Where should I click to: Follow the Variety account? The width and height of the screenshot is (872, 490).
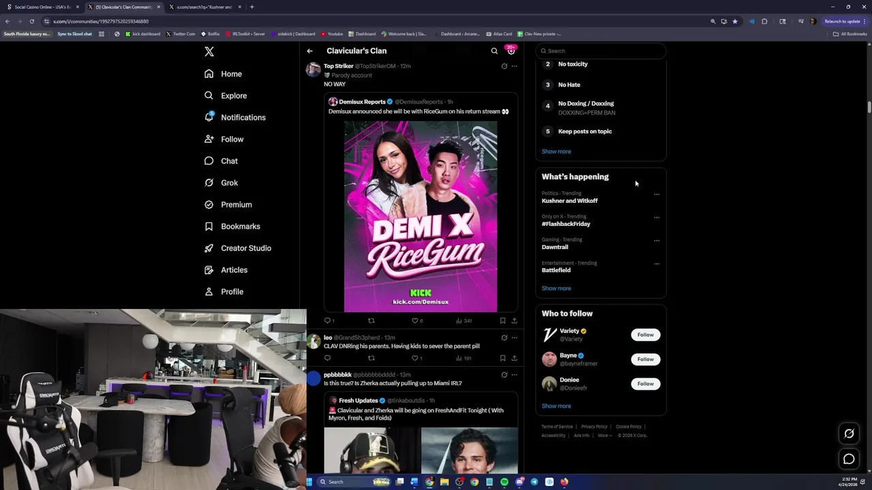click(645, 335)
